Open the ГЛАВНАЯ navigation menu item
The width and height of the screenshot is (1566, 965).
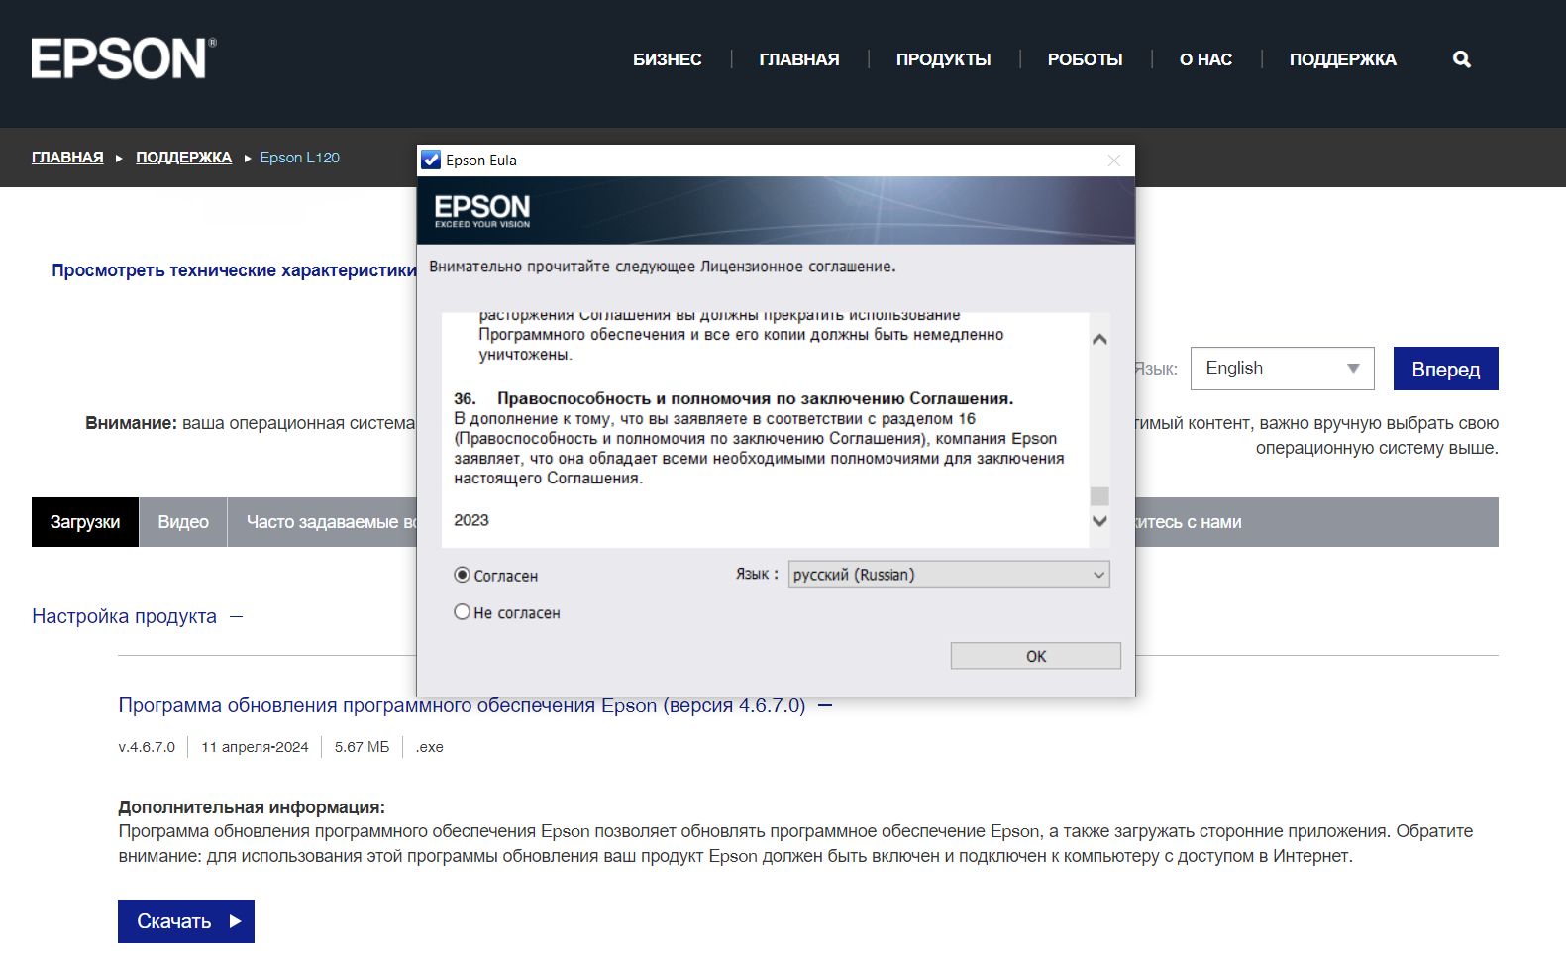(799, 59)
